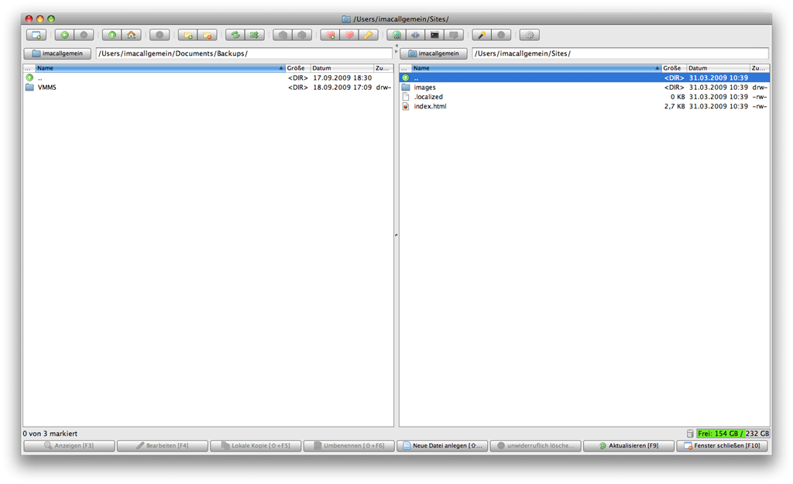The height and width of the screenshot is (484, 793).
Task: Select the .localized file
Action: click(x=584, y=97)
